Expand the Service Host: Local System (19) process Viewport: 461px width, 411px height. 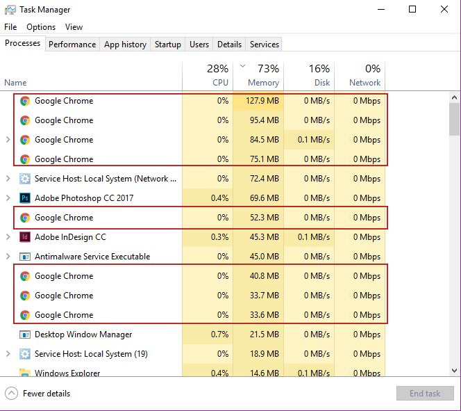[x=8, y=354]
